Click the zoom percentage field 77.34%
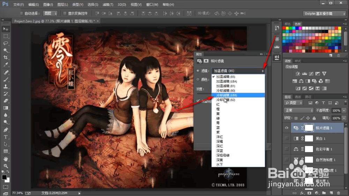 click(x=17, y=193)
